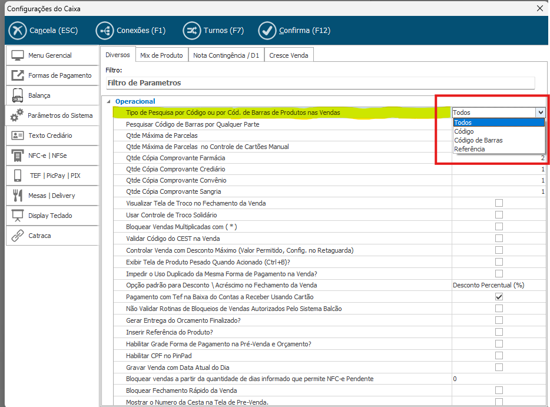The image size is (550, 407).
Task: Uncheck Pagamento com Tef na Baixa checkbox
Action: [499, 297]
